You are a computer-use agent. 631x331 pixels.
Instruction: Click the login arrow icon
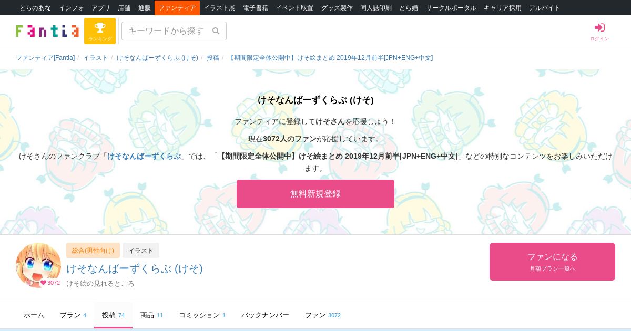[599, 27]
